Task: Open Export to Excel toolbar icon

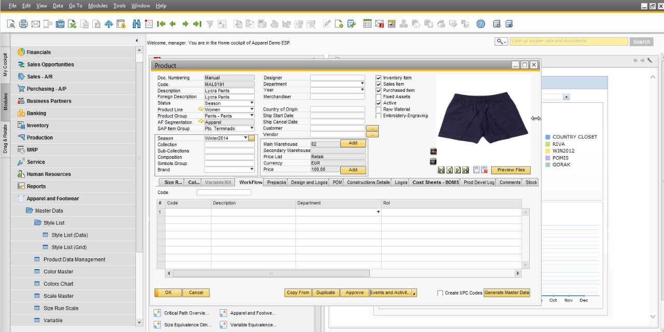Action: click(x=72, y=24)
